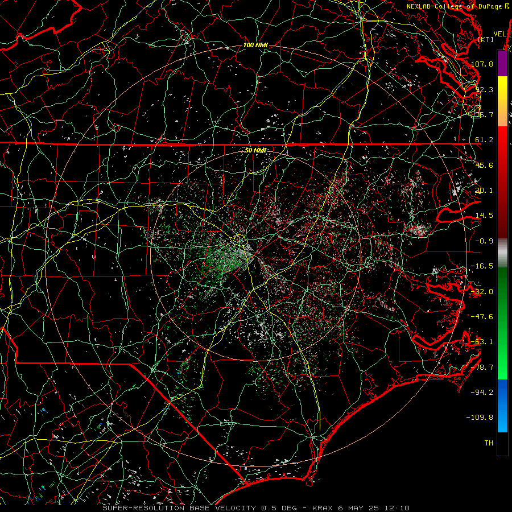Click the 50 NMI range ring label
This screenshot has width=512, height=512.
pyautogui.click(x=255, y=150)
